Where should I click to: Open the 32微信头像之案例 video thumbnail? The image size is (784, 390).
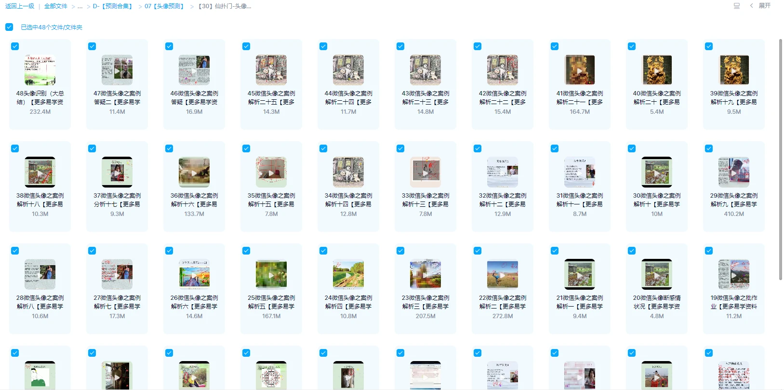pos(503,172)
